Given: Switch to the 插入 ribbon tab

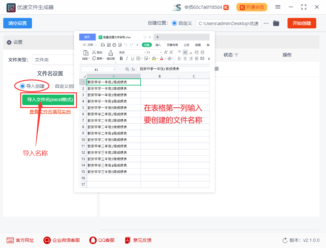Looking at the screenshot, I should pos(158,45).
